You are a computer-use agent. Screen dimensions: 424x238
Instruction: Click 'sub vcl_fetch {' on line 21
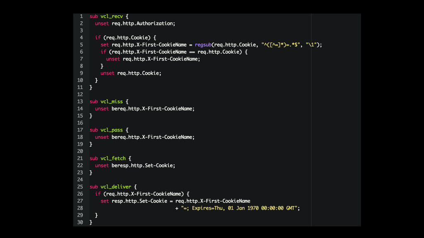(x=110, y=158)
